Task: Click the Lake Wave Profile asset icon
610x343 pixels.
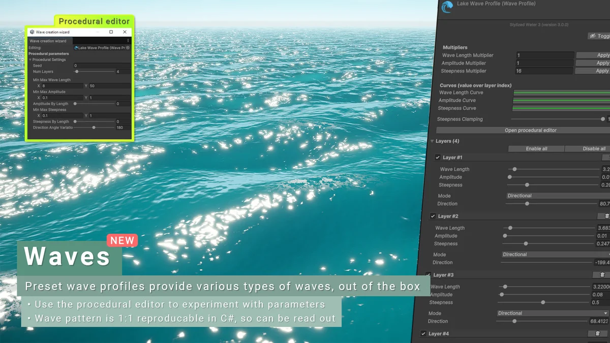Action: coord(447,7)
